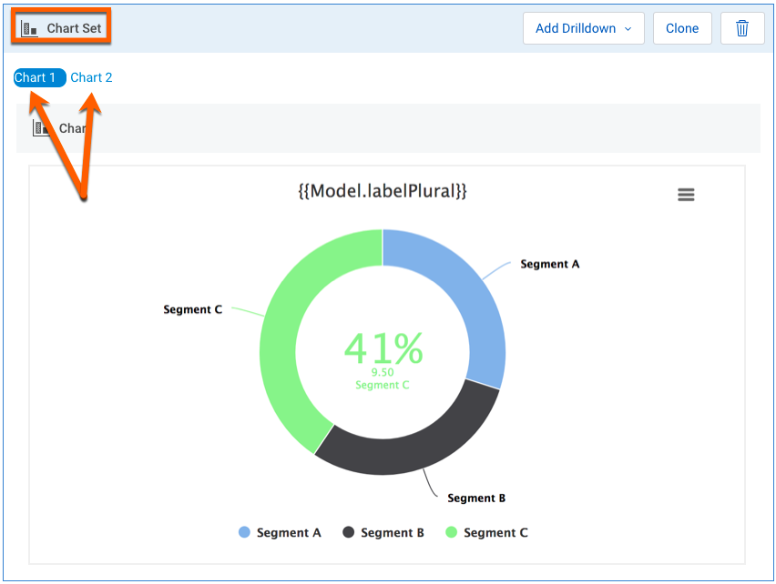Click the 41% value in the donut center
This screenshot has width=776, height=584.
(383, 347)
